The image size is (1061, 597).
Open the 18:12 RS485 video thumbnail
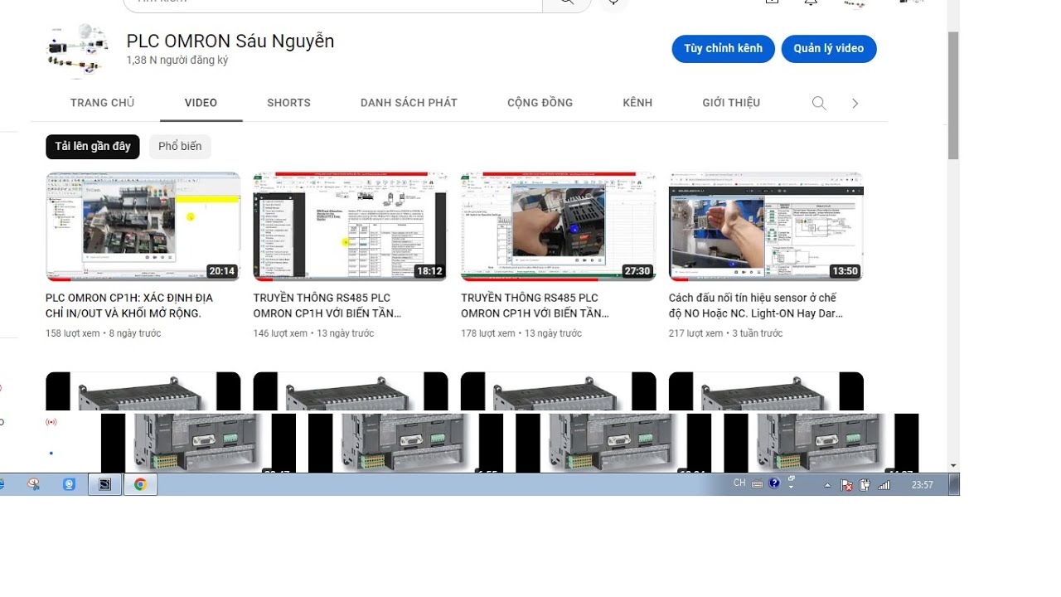[350, 226]
